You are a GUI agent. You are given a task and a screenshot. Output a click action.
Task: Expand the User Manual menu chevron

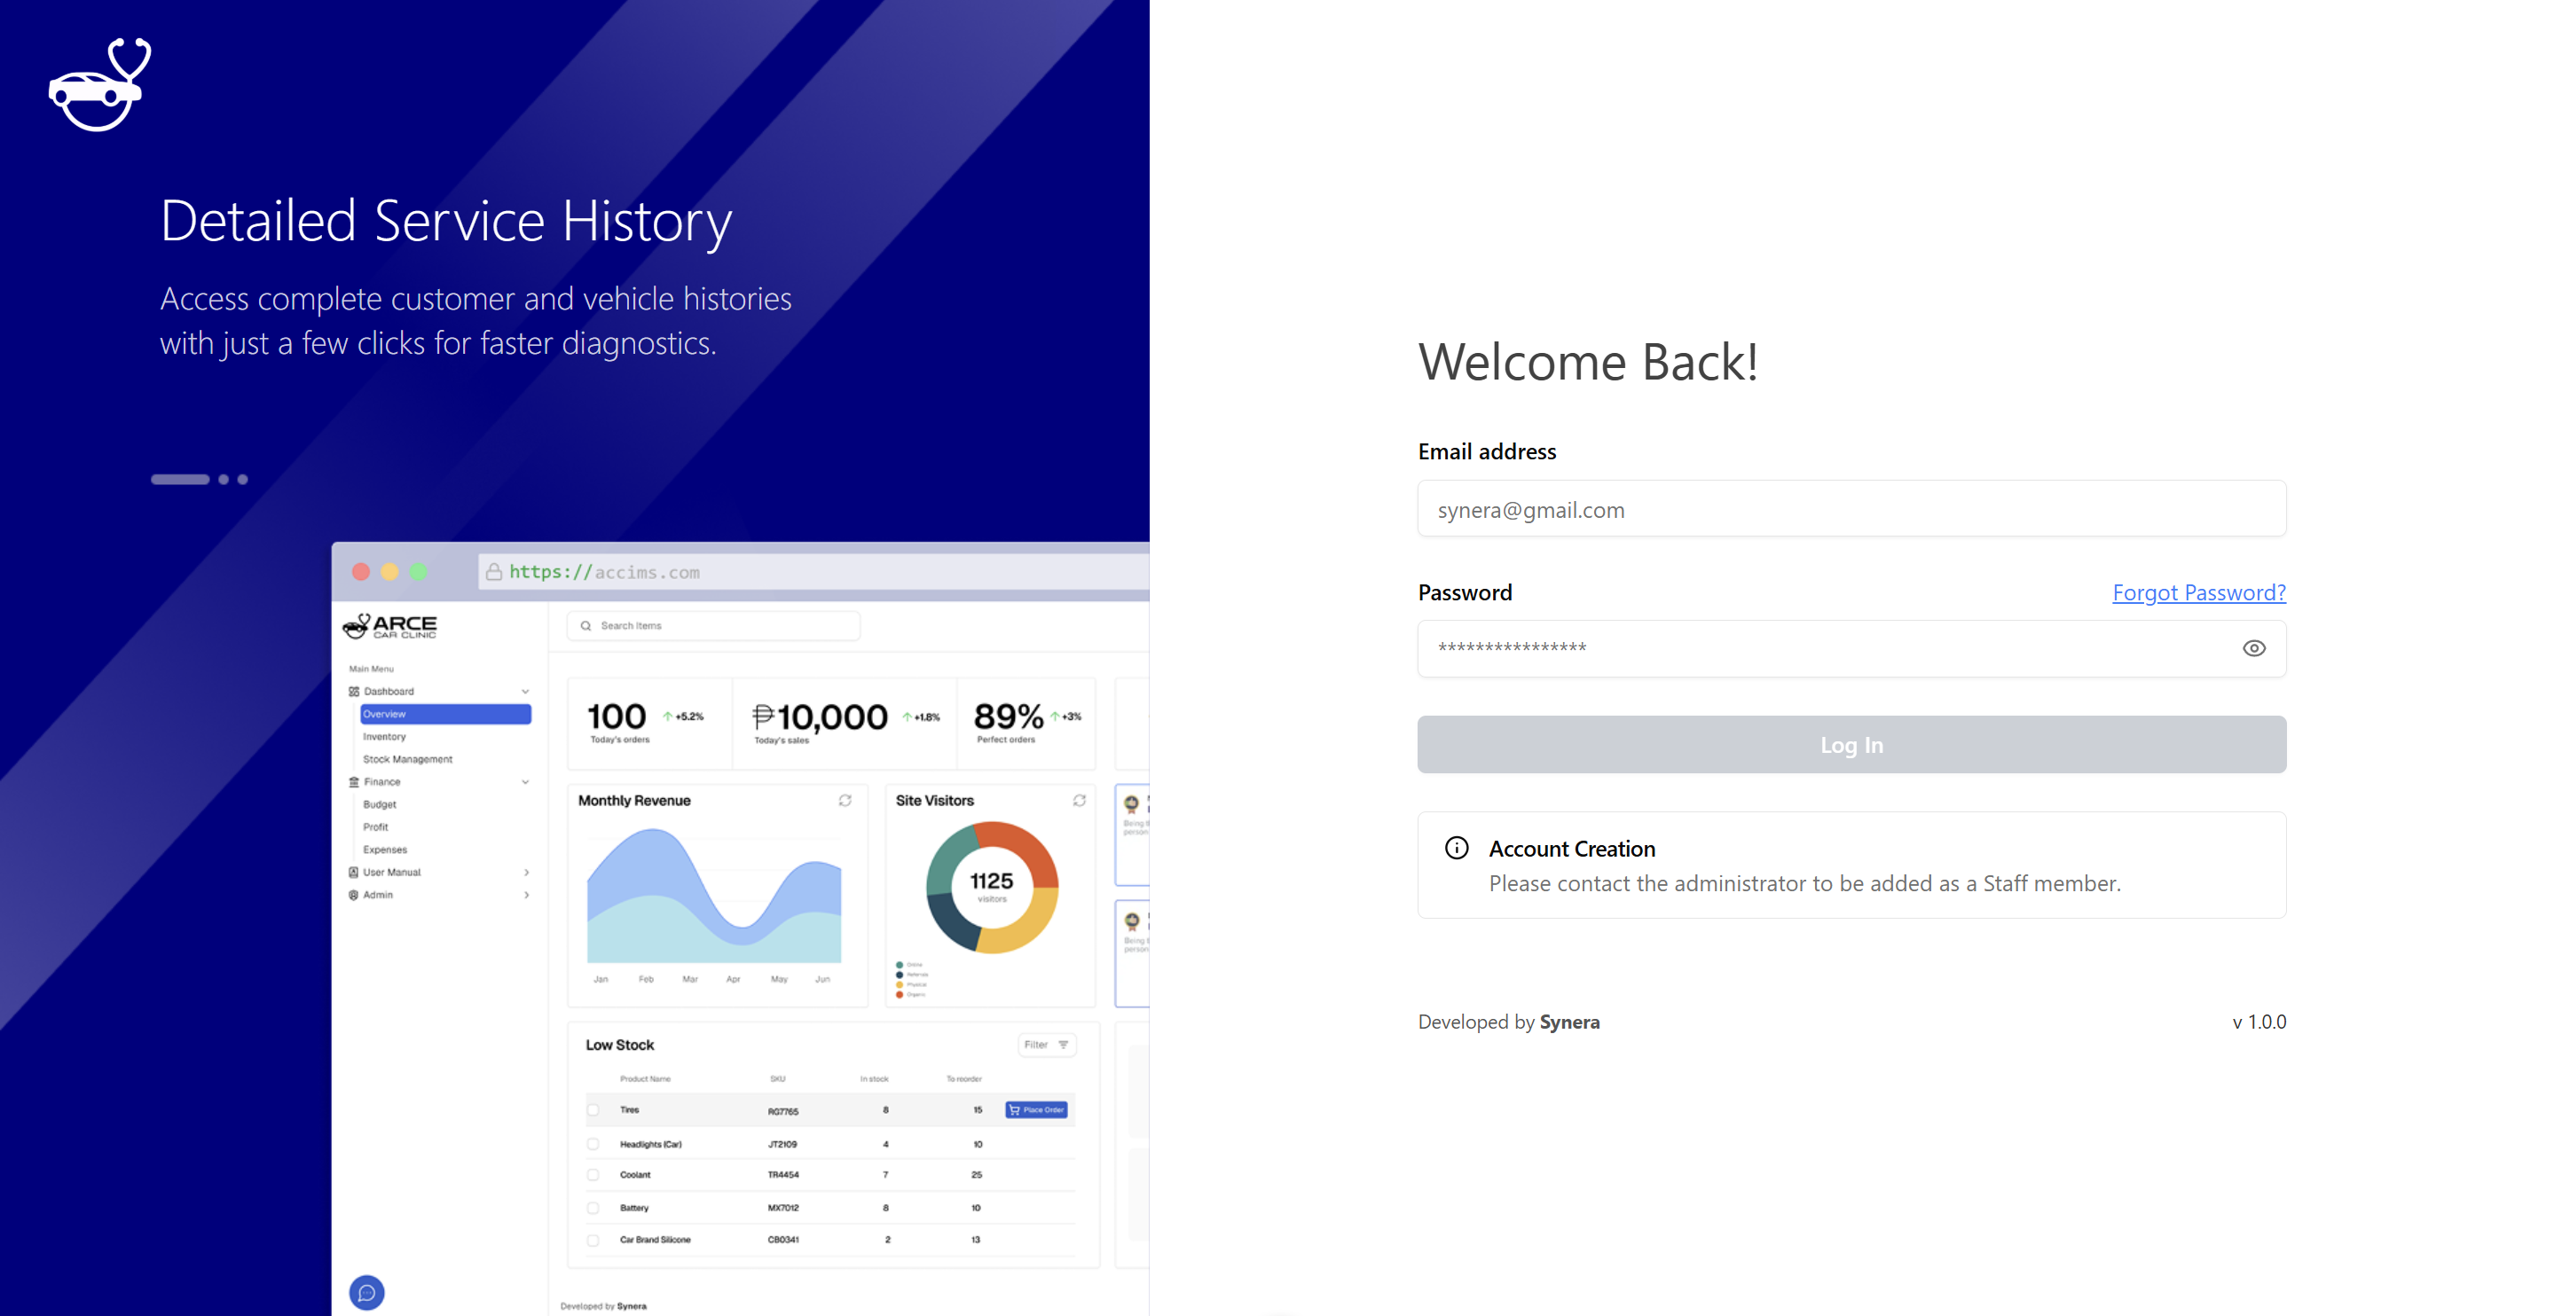pos(525,872)
